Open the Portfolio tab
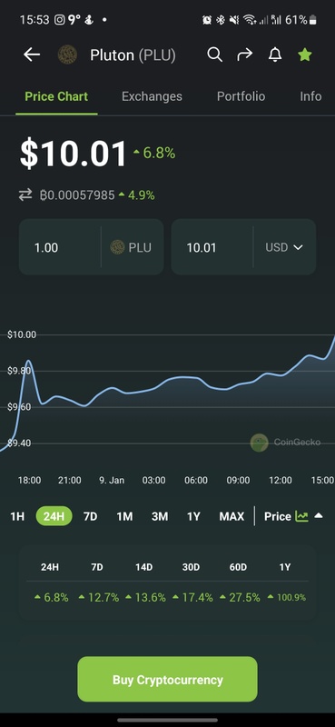 point(241,96)
